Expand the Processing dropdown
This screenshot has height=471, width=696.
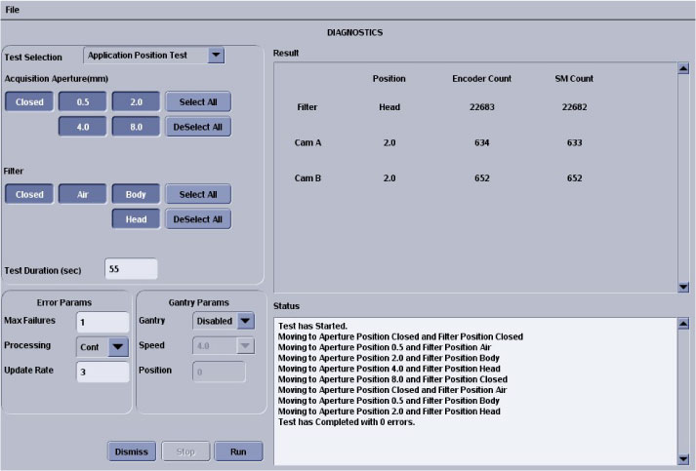click(x=118, y=346)
